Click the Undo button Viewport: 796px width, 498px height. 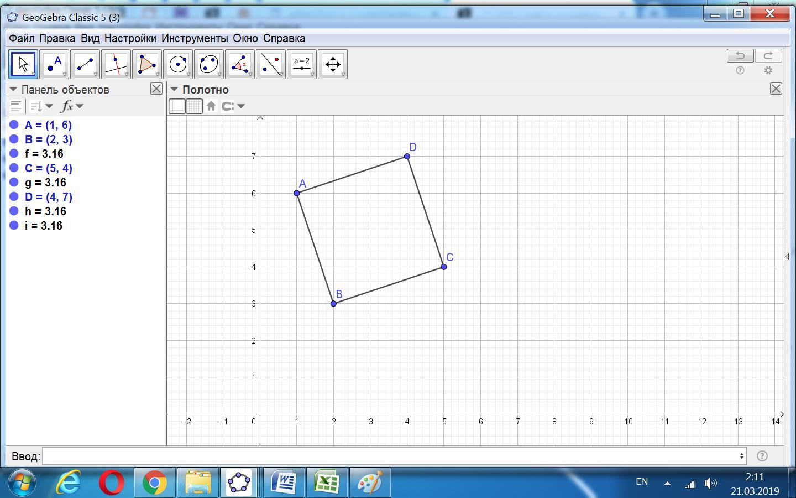pos(740,55)
